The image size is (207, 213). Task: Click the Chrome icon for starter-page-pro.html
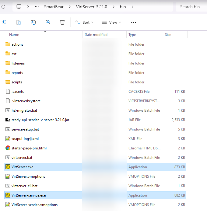[x=8, y=148]
